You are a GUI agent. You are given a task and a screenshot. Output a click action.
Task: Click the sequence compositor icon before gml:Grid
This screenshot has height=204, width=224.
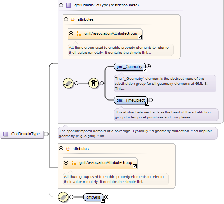[63, 197]
